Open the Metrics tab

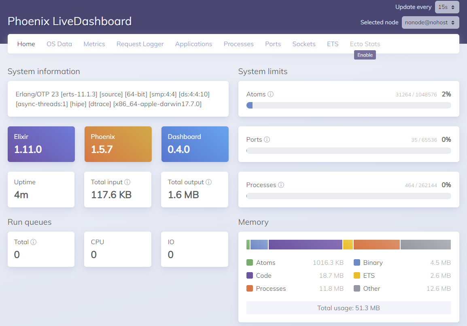click(x=94, y=44)
